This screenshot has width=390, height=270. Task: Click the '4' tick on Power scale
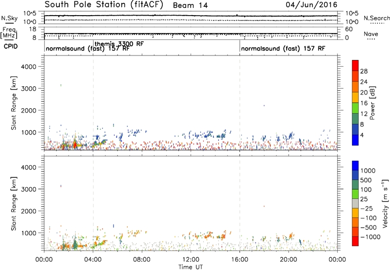362,135
